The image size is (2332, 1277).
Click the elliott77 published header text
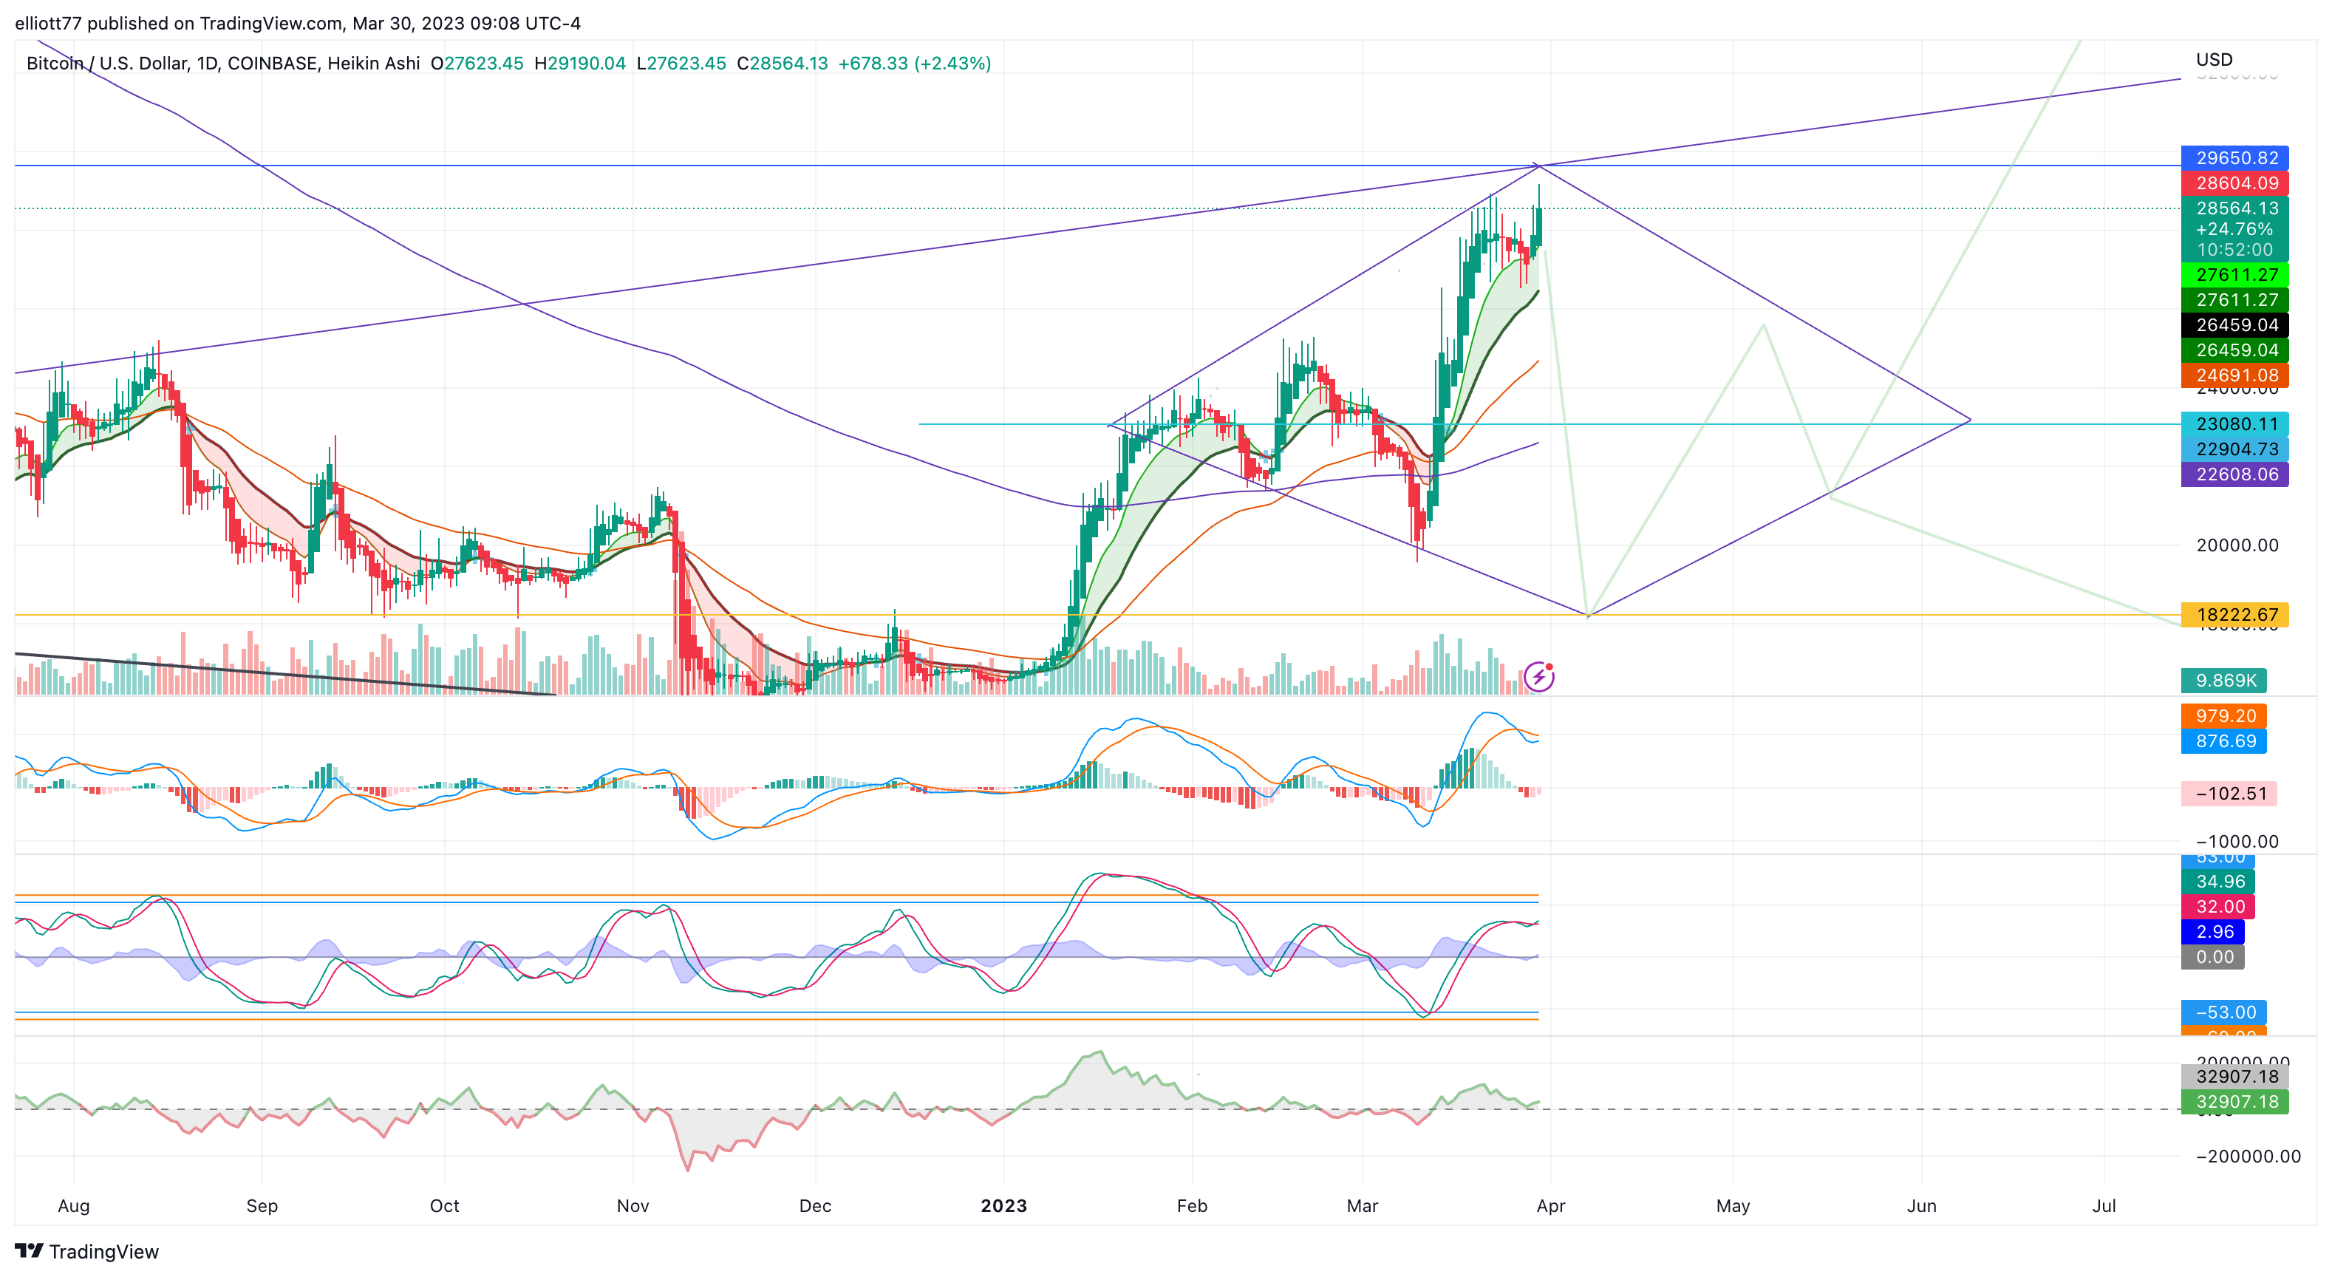click(x=298, y=24)
